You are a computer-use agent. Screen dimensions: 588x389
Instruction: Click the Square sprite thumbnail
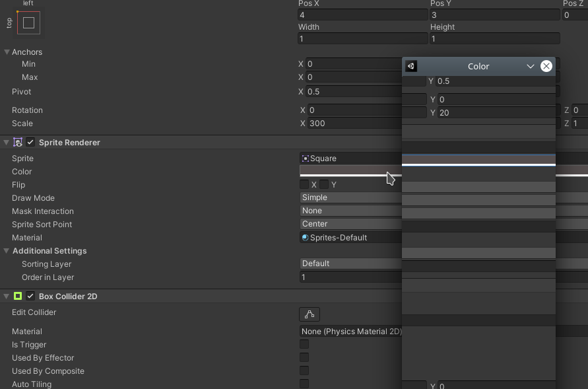tap(304, 158)
